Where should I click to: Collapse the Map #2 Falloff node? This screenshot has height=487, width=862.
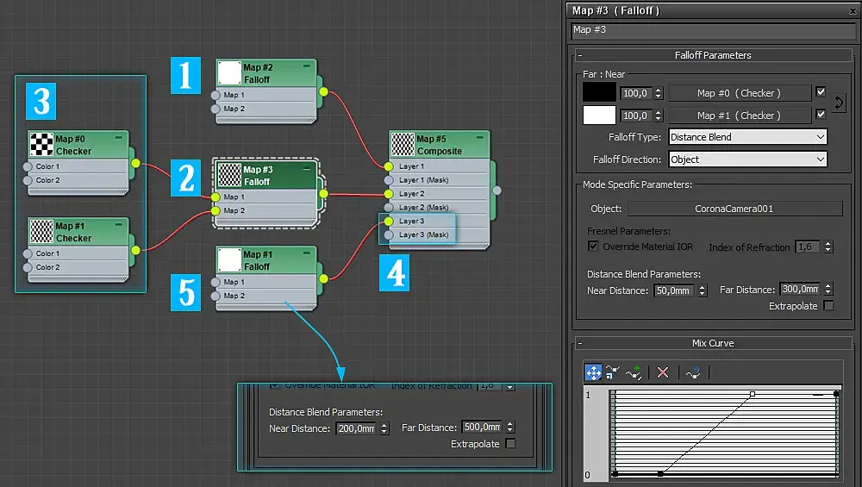point(307,66)
